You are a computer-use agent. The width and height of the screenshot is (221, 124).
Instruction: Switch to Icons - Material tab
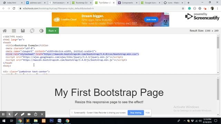point(173,3)
